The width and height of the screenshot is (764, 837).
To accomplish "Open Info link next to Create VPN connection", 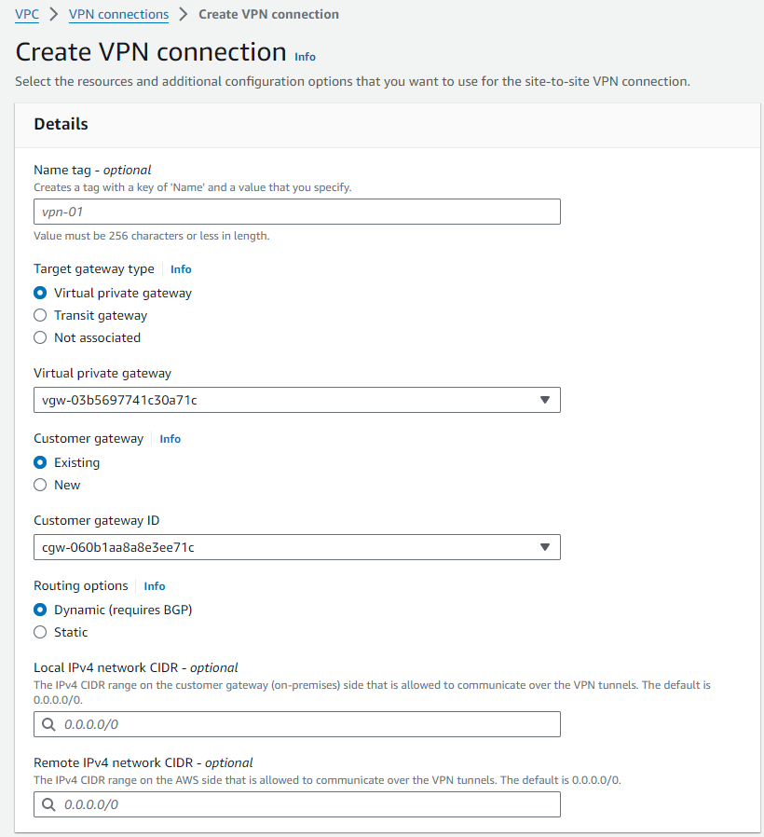I will 305,57.
